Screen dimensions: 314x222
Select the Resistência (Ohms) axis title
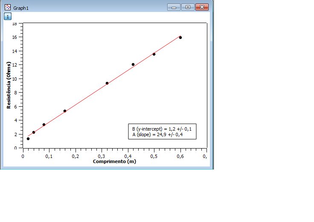coord(9,85)
